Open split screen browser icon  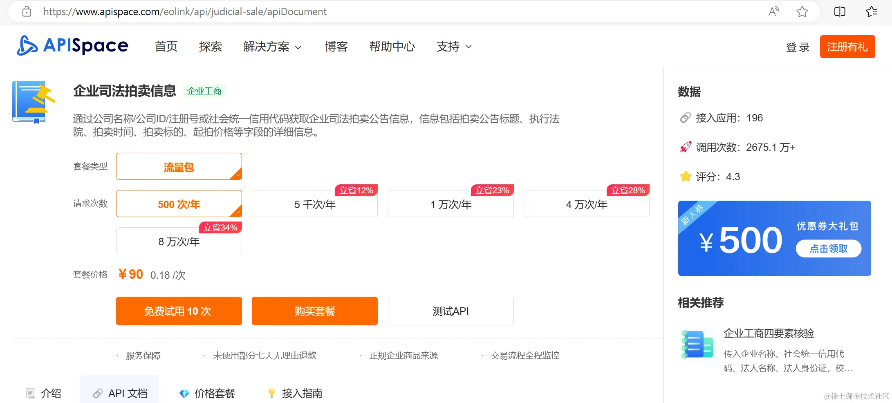(840, 11)
